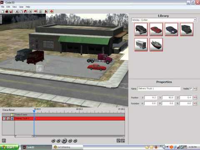Click the skip-to-end playback button
Viewport: 200px width, 150px height.
click(75, 141)
